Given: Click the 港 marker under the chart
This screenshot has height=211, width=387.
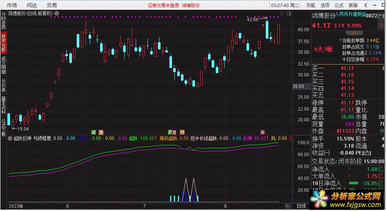Looking at the screenshot, I should tap(174, 132).
